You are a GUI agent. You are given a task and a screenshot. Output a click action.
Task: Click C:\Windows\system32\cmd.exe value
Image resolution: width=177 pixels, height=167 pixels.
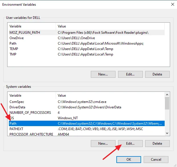click(x=82, y=102)
